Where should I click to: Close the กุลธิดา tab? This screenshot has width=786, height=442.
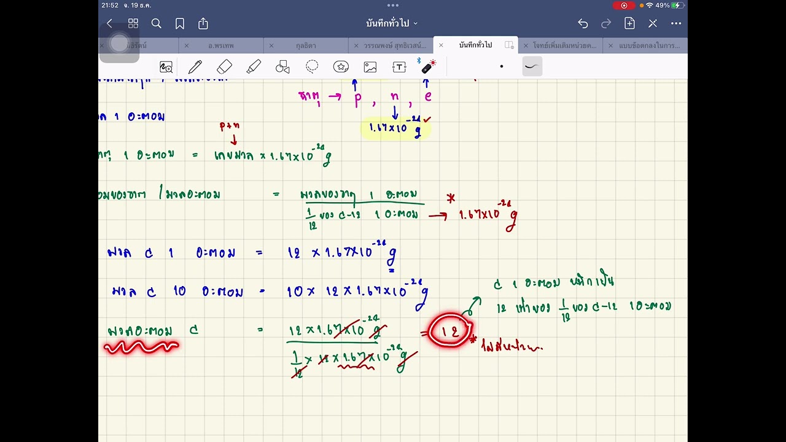(x=271, y=45)
